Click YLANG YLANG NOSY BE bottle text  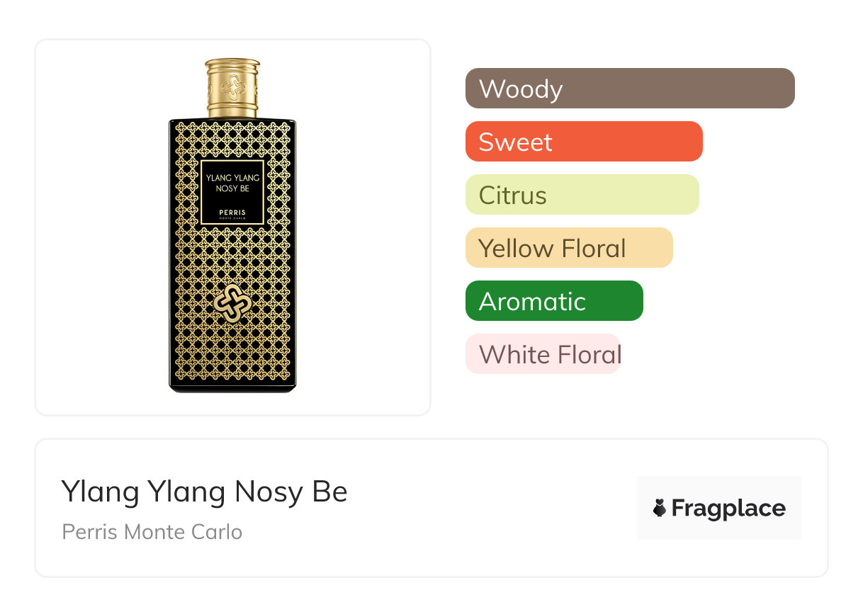(x=232, y=183)
